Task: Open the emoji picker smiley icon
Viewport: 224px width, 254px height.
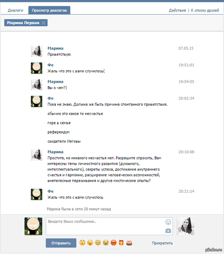Action: click(168, 222)
